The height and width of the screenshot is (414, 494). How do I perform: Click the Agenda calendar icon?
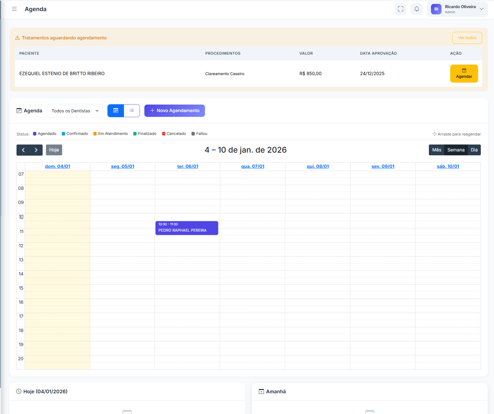pyautogui.click(x=19, y=111)
